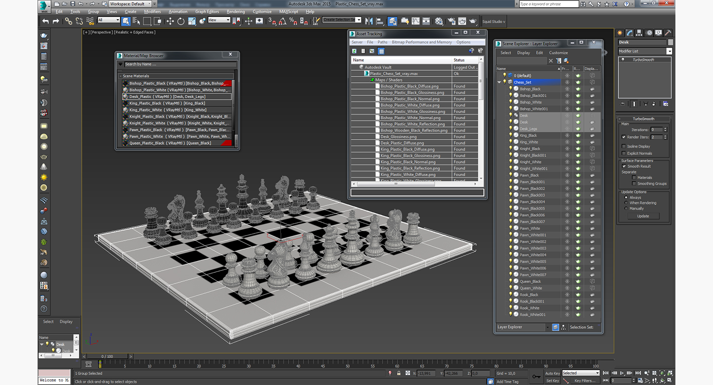Click the large key icon Set Keys button
713x385 pixels.
click(x=536, y=376)
